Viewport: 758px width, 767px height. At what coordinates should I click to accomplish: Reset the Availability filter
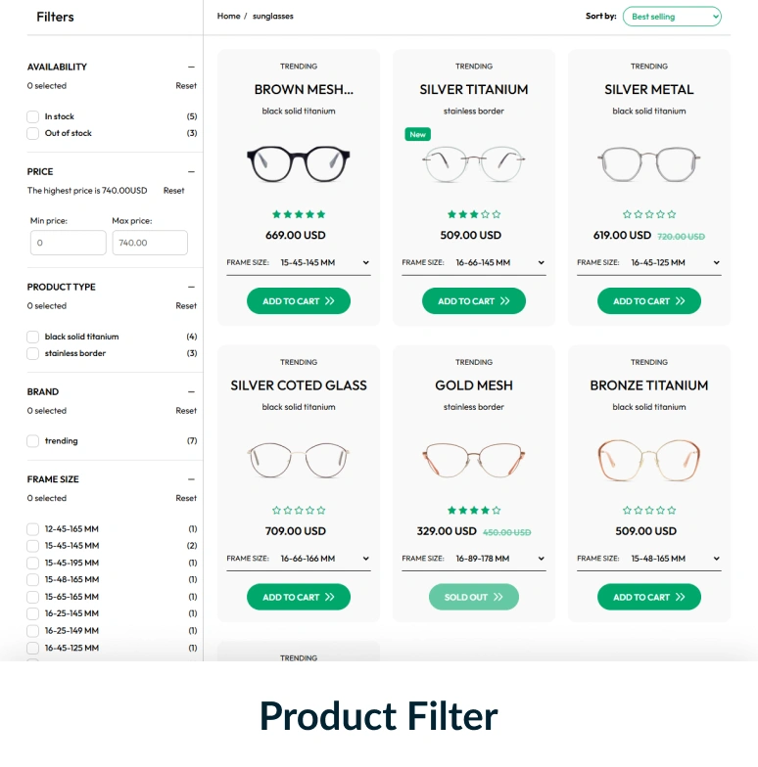186,86
